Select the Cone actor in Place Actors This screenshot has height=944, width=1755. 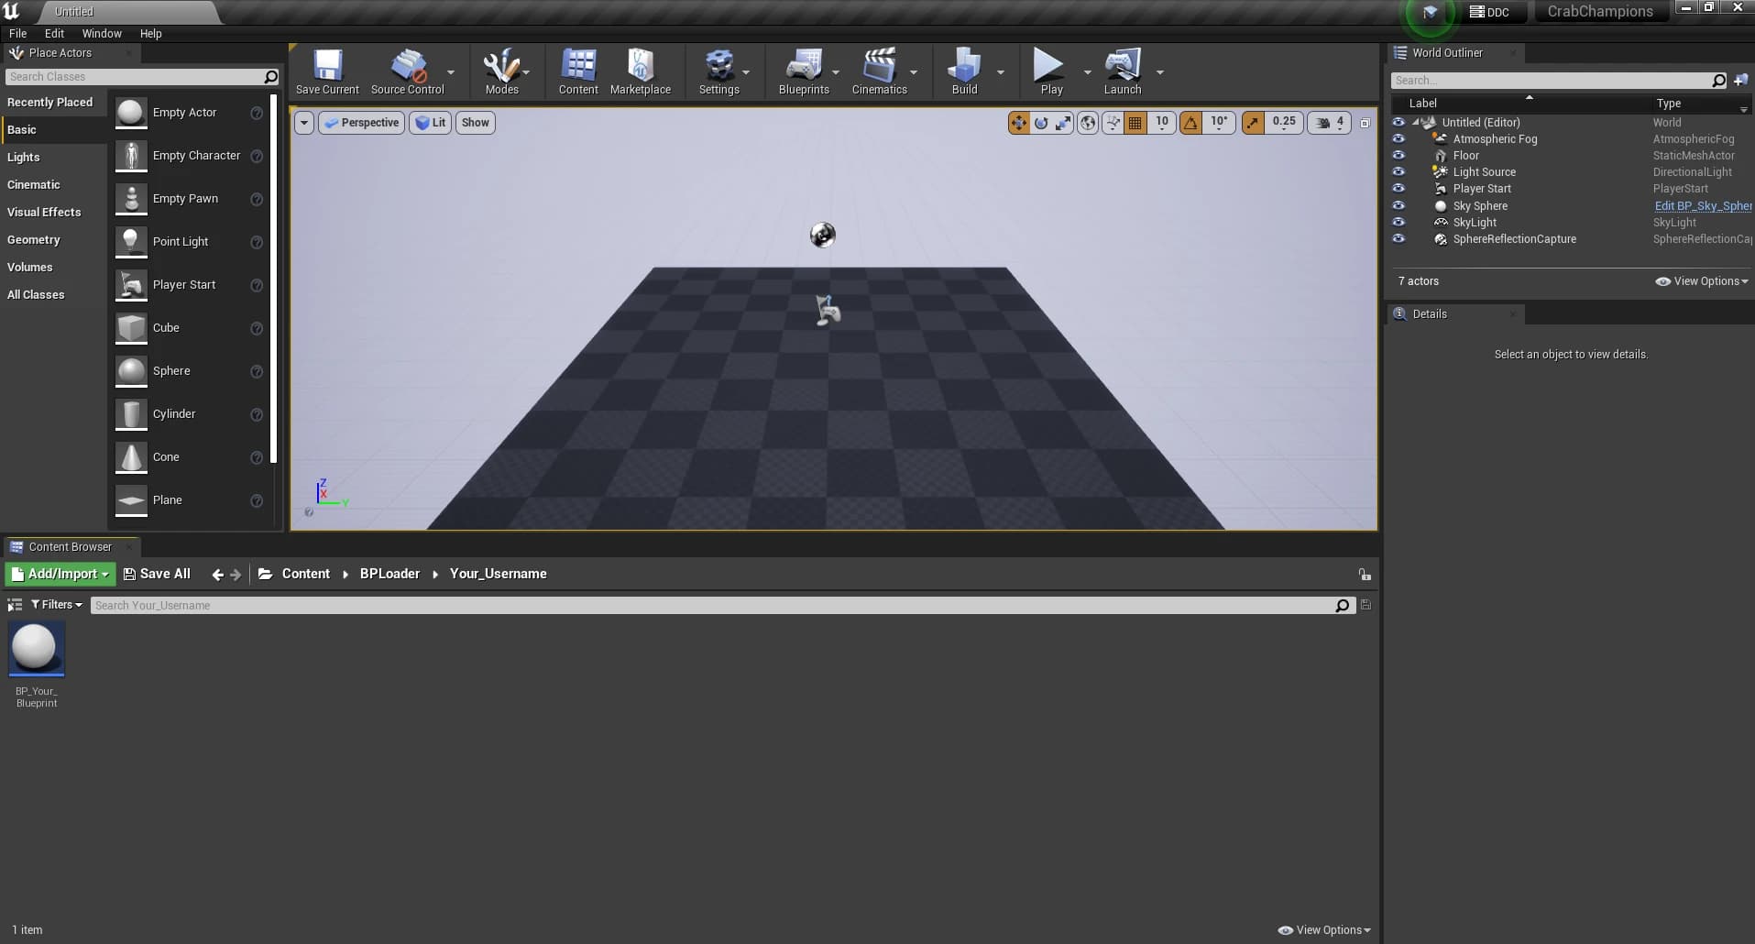click(x=191, y=457)
